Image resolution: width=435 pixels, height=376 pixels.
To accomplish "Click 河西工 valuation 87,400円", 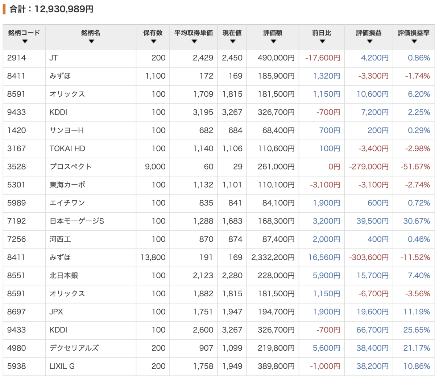I will (278, 239).
